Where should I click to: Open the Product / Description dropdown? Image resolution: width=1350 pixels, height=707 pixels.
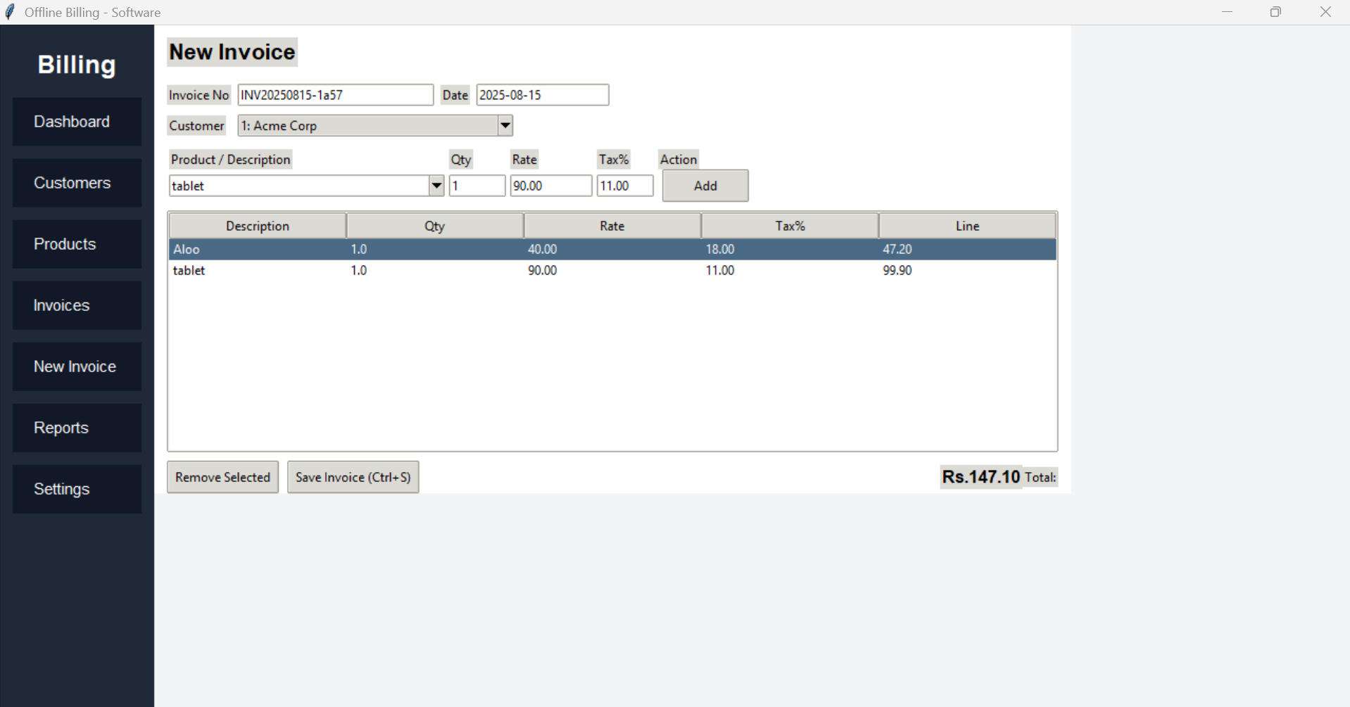pyautogui.click(x=436, y=186)
